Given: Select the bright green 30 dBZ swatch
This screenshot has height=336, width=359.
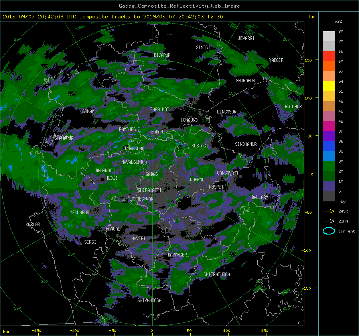Looking at the screenshot, I should 329,166.
